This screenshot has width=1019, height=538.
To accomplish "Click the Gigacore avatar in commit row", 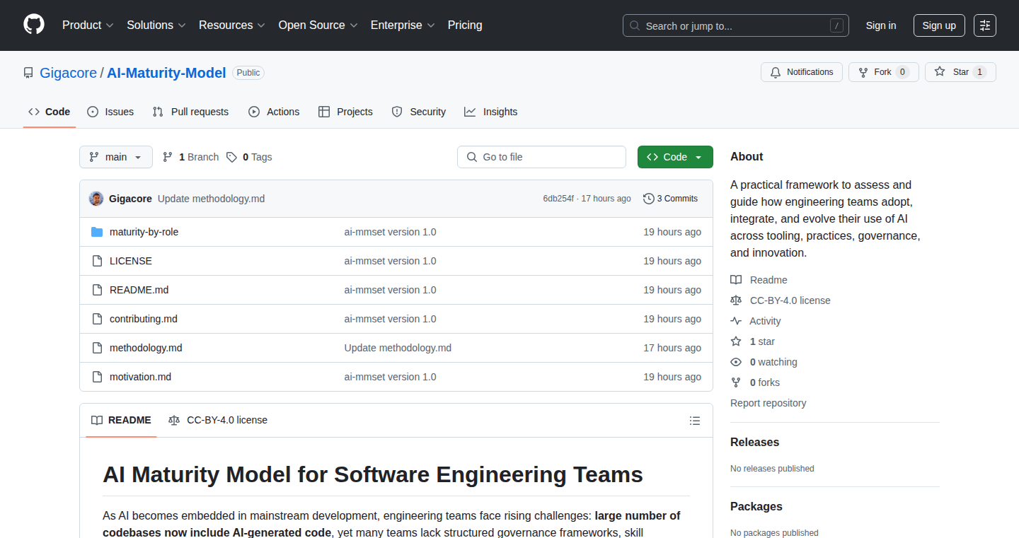I will point(96,199).
